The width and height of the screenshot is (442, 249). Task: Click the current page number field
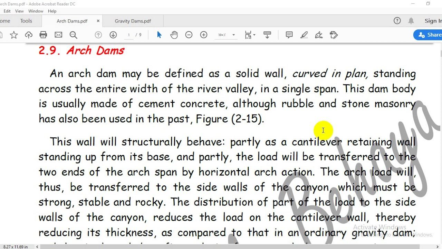[x=128, y=35]
